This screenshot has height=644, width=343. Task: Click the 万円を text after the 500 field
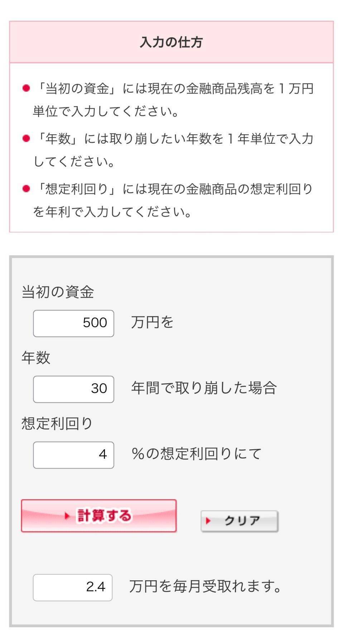tap(152, 322)
